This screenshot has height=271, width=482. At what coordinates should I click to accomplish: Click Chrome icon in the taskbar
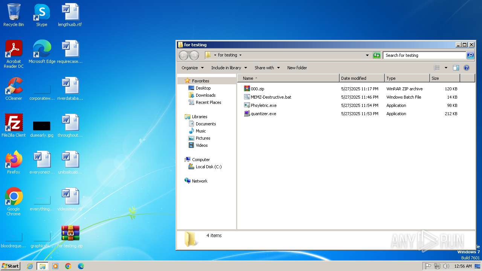(68, 266)
